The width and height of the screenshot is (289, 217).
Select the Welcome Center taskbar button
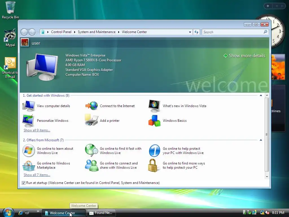[64, 213]
